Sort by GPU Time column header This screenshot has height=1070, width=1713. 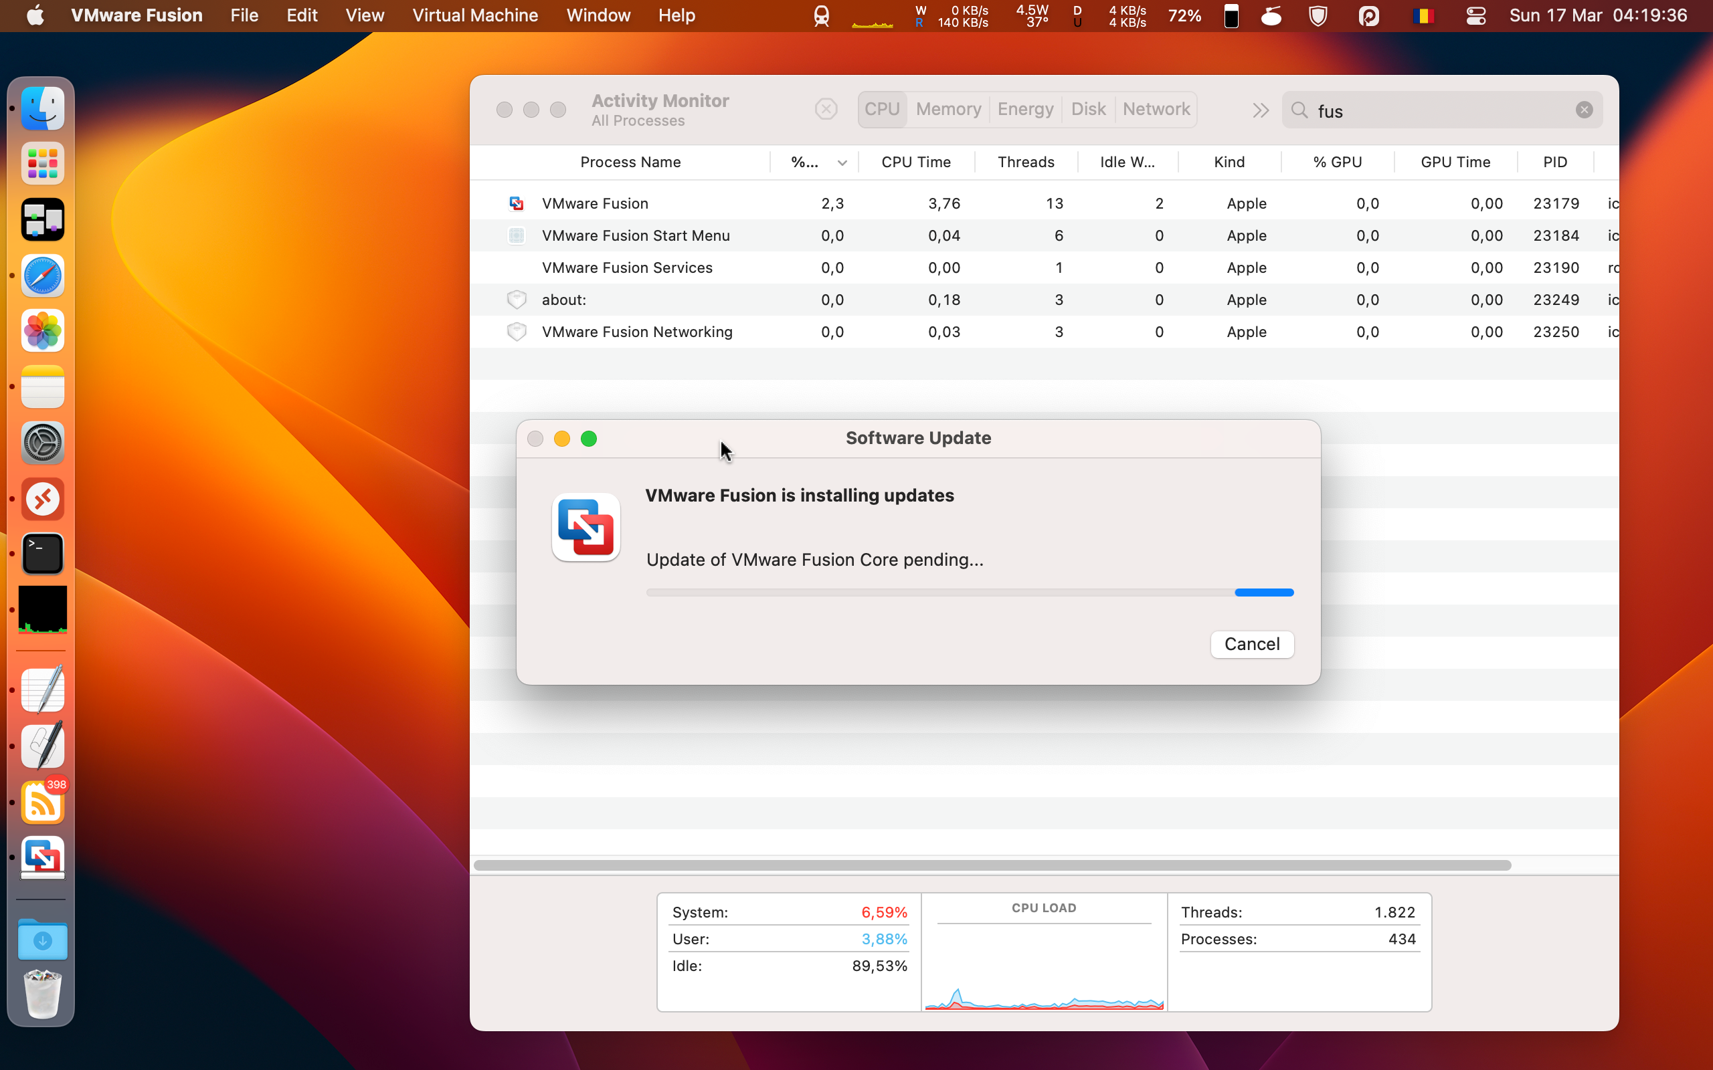[1455, 162]
